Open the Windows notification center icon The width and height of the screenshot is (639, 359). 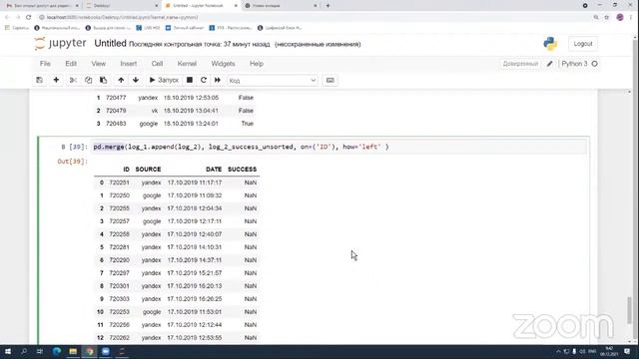(x=627, y=352)
